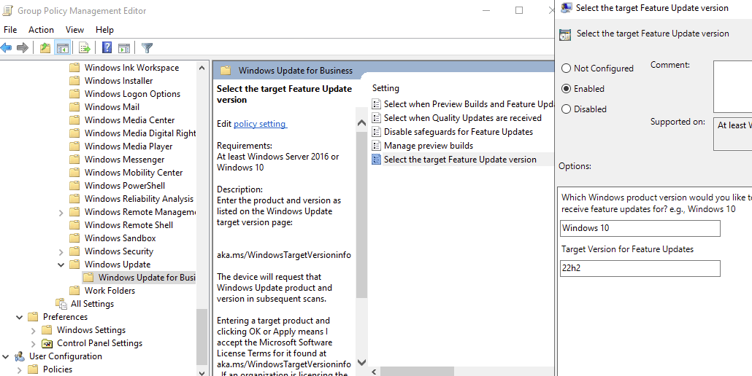Click the Windows Update for Business header folder icon
Screen dimensions: 752x376
pos(226,71)
